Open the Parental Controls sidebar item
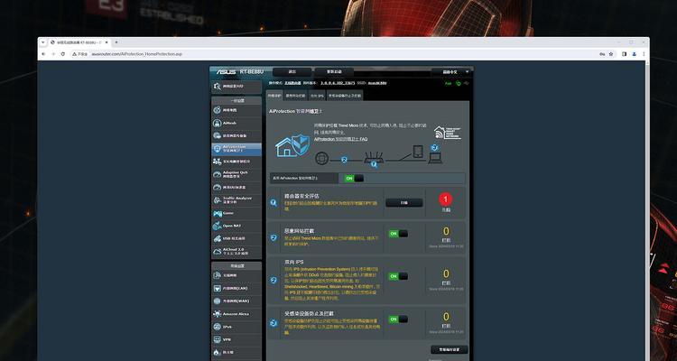The image size is (677, 361). click(236, 162)
